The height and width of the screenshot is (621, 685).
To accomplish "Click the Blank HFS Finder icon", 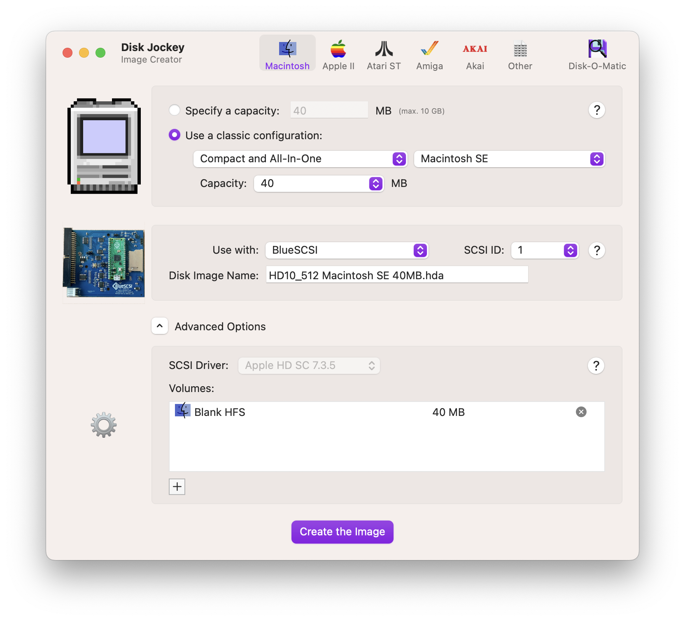I will tap(182, 411).
